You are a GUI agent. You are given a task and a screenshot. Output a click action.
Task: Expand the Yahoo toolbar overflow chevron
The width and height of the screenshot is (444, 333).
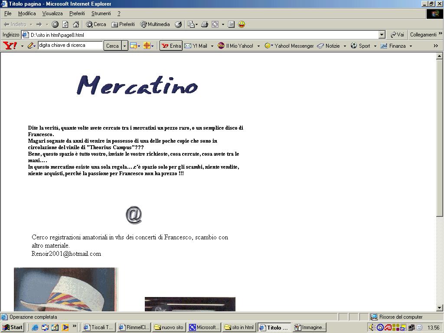[x=436, y=46]
